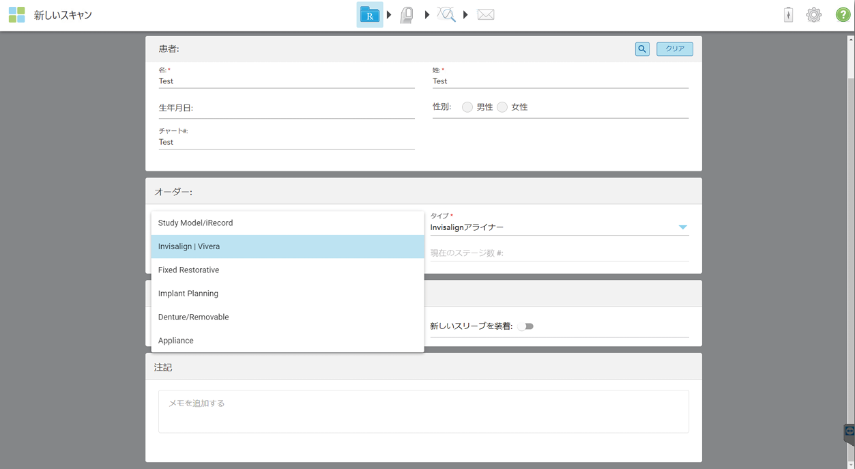This screenshot has width=855, height=469.
Task: Choose Appliance option
Action: point(287,341)
